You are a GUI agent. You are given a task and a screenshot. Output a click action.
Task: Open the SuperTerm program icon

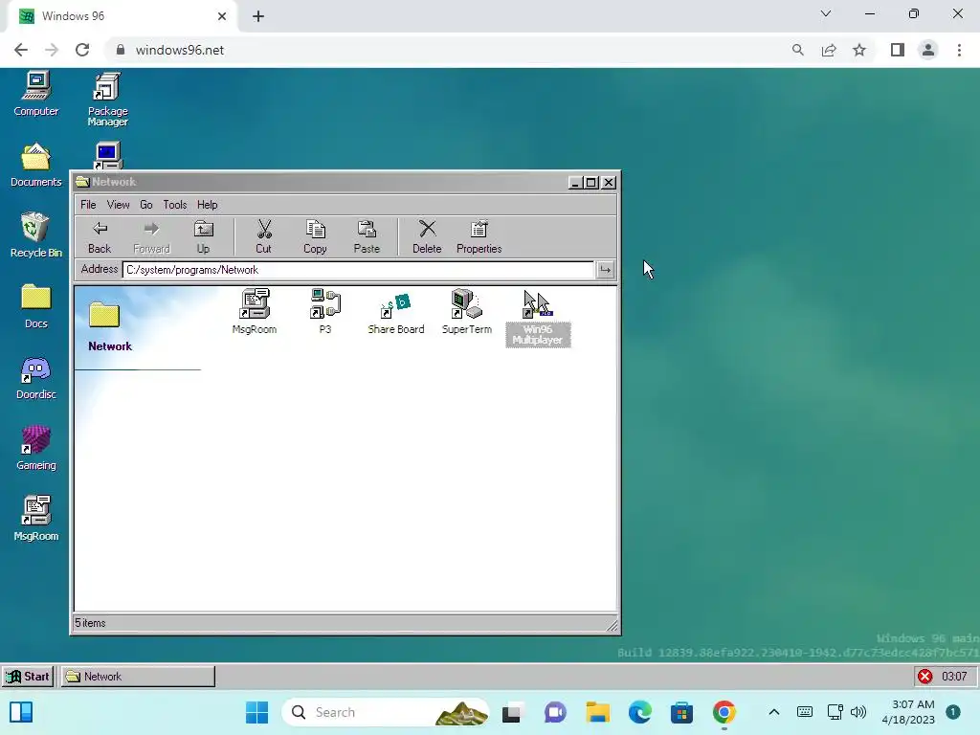tap(467, 311)
